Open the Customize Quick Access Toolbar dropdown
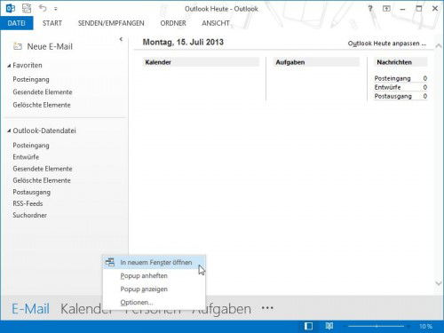444x333 pixels. pos(56,9)
